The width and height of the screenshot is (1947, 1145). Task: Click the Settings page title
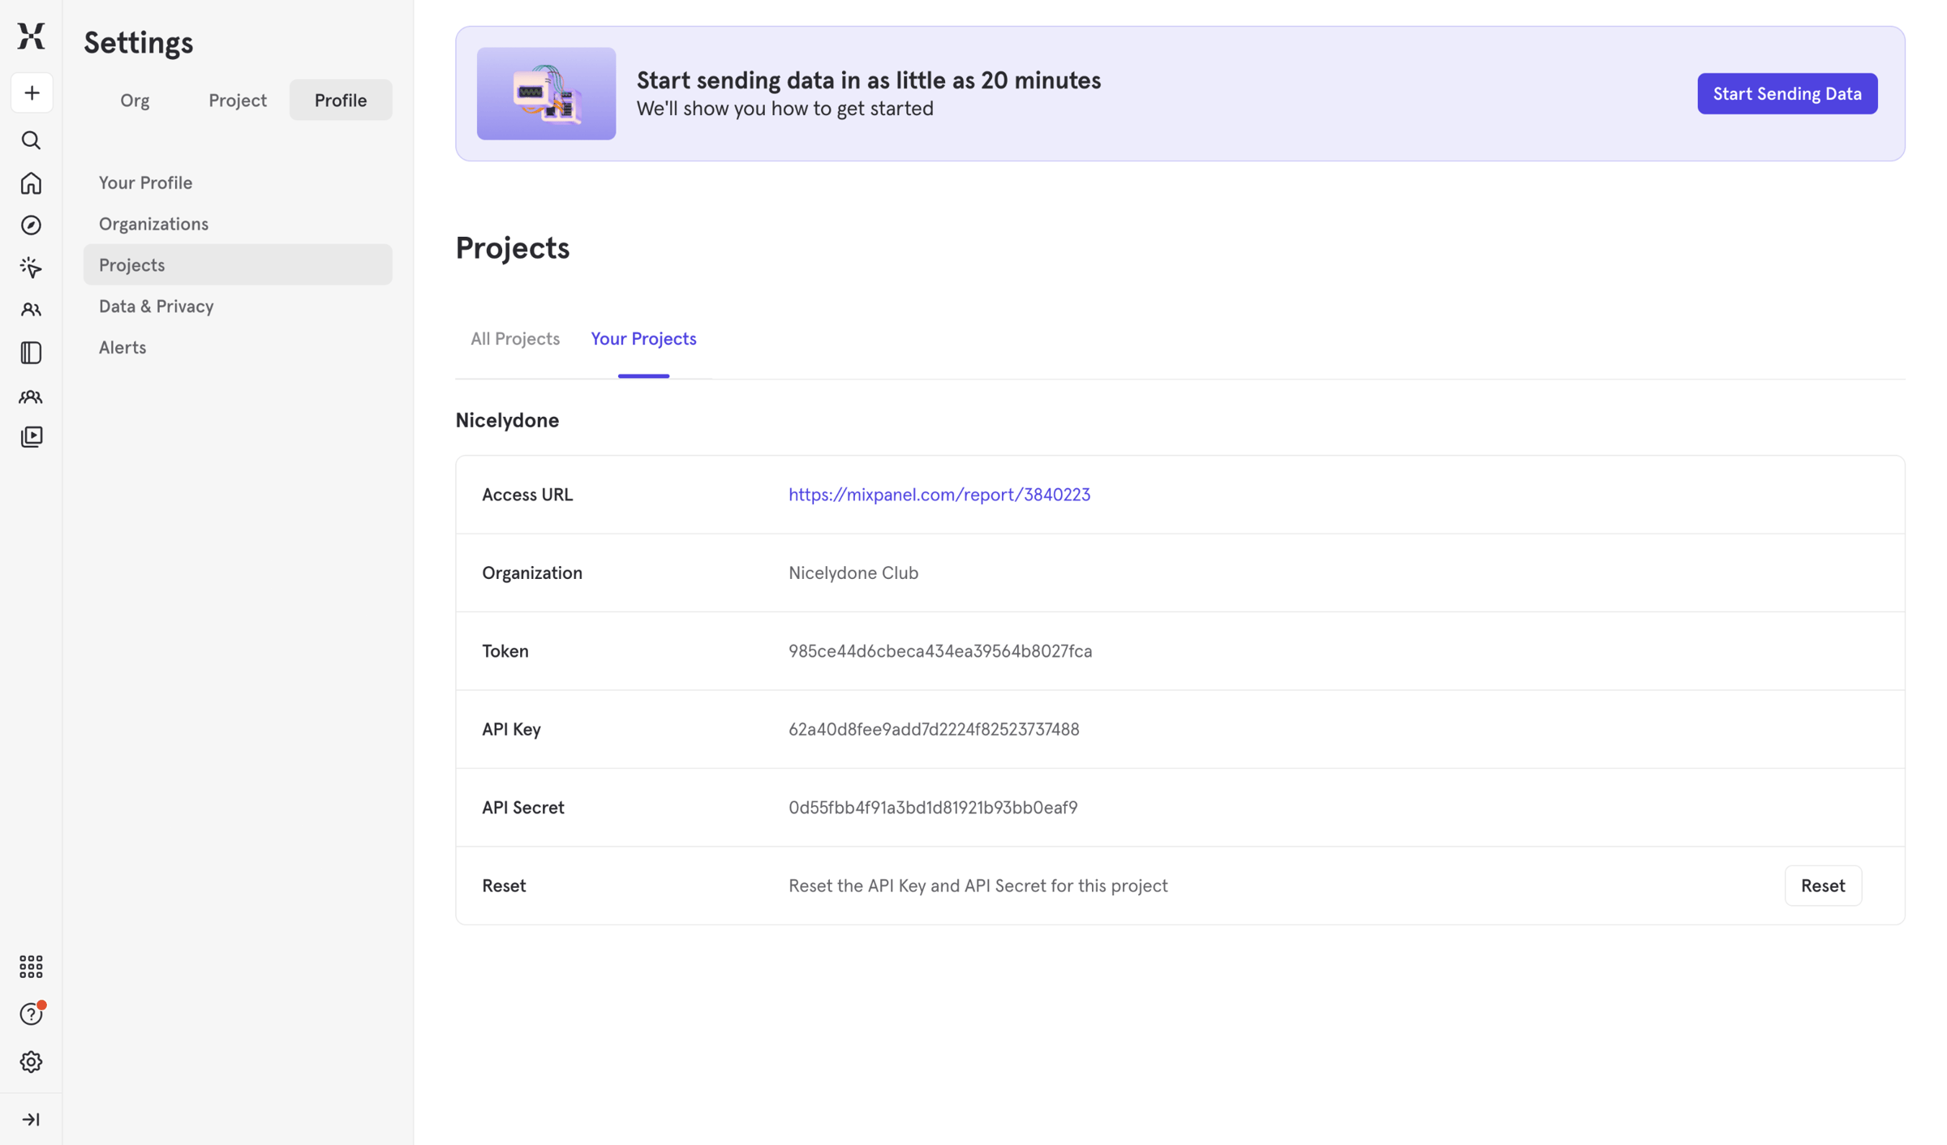pyautogui.click(x=139, y=42)
